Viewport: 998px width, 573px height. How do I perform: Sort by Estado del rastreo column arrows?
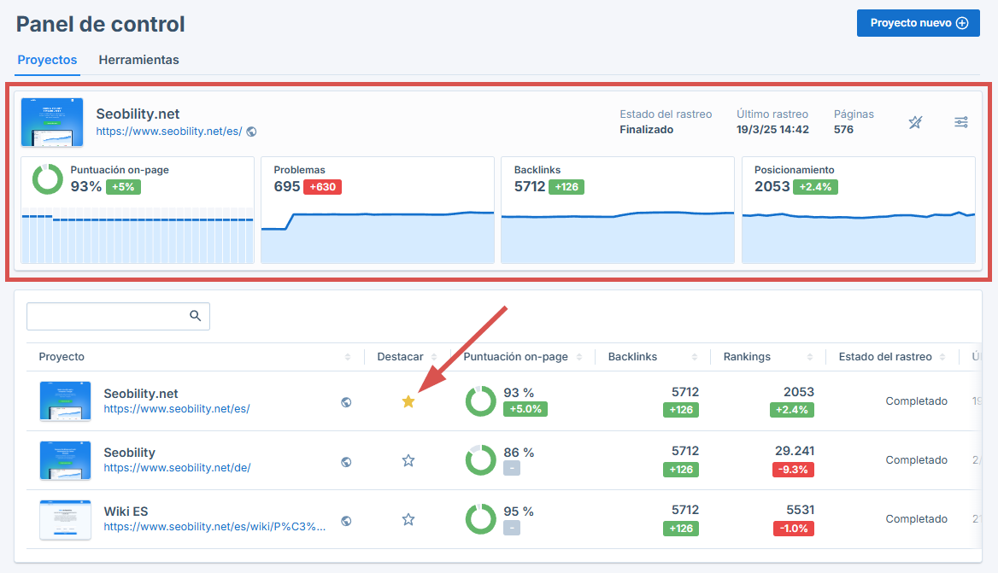942,357
